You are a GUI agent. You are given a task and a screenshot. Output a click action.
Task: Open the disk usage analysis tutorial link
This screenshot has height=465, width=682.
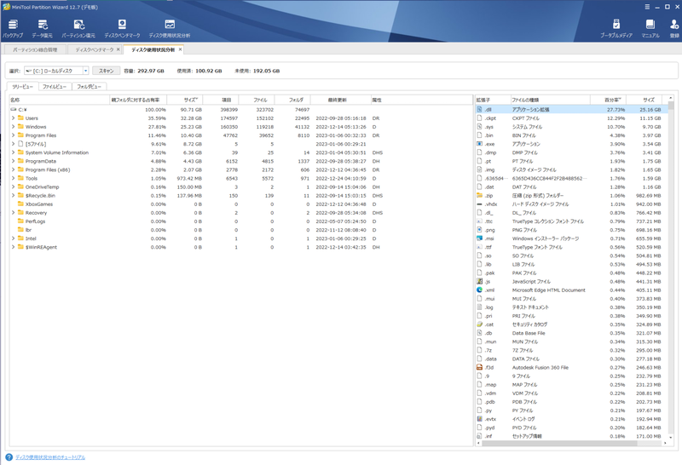[50, 457]
